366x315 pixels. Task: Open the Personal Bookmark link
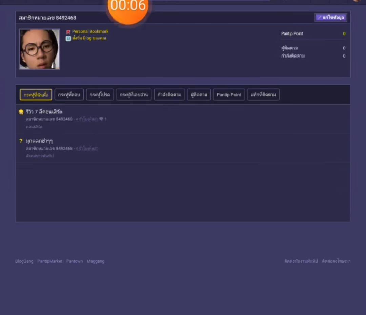(x=90, y=31)
